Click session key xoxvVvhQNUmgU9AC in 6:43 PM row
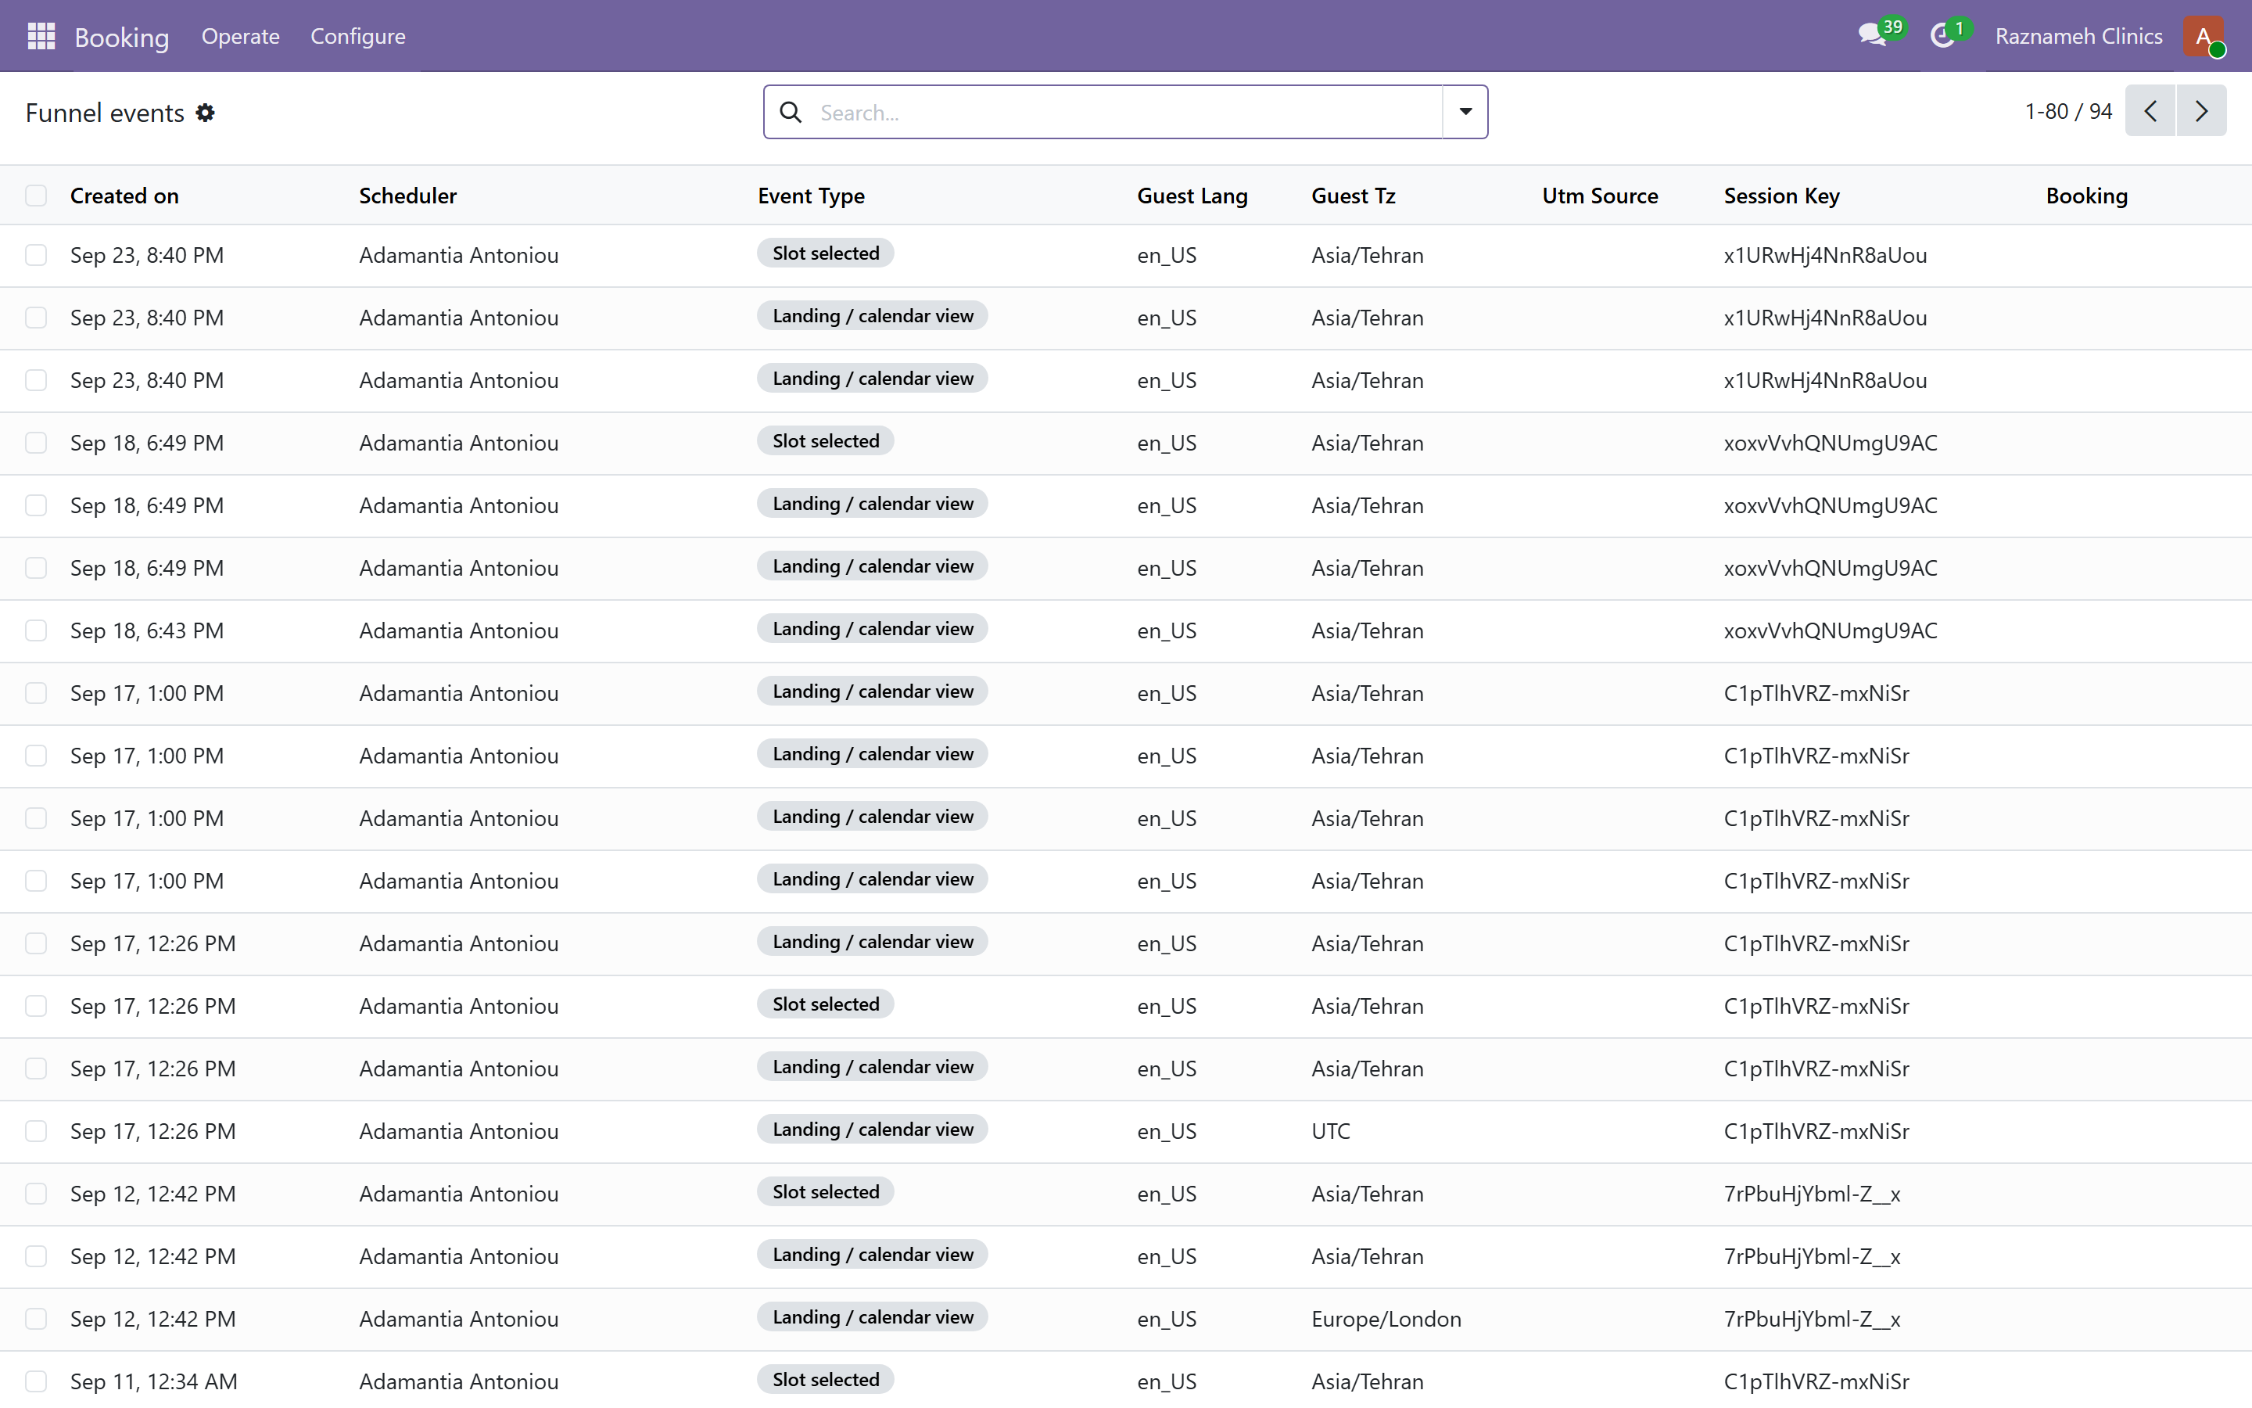 click(x=1831, y=630)
